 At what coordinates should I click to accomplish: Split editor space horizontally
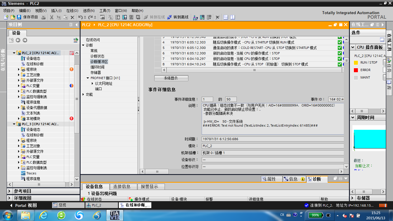[226, 17]
